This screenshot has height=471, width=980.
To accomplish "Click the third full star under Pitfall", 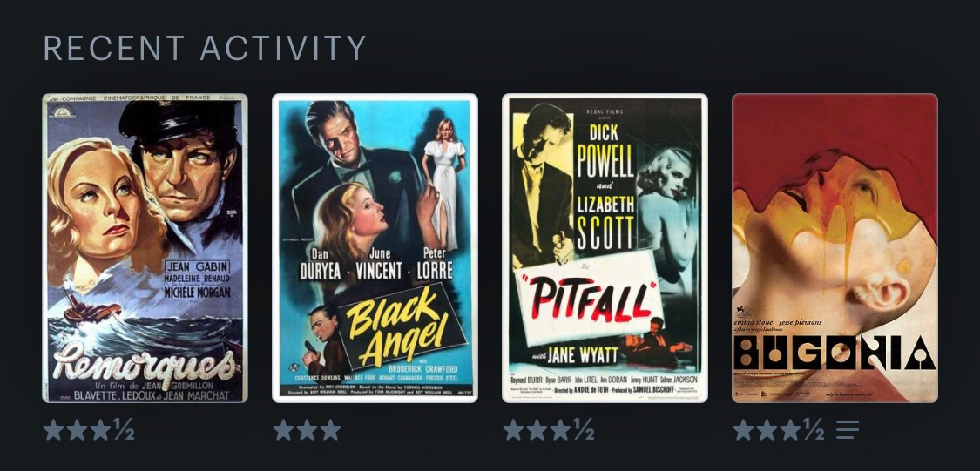I will point(561,430).
